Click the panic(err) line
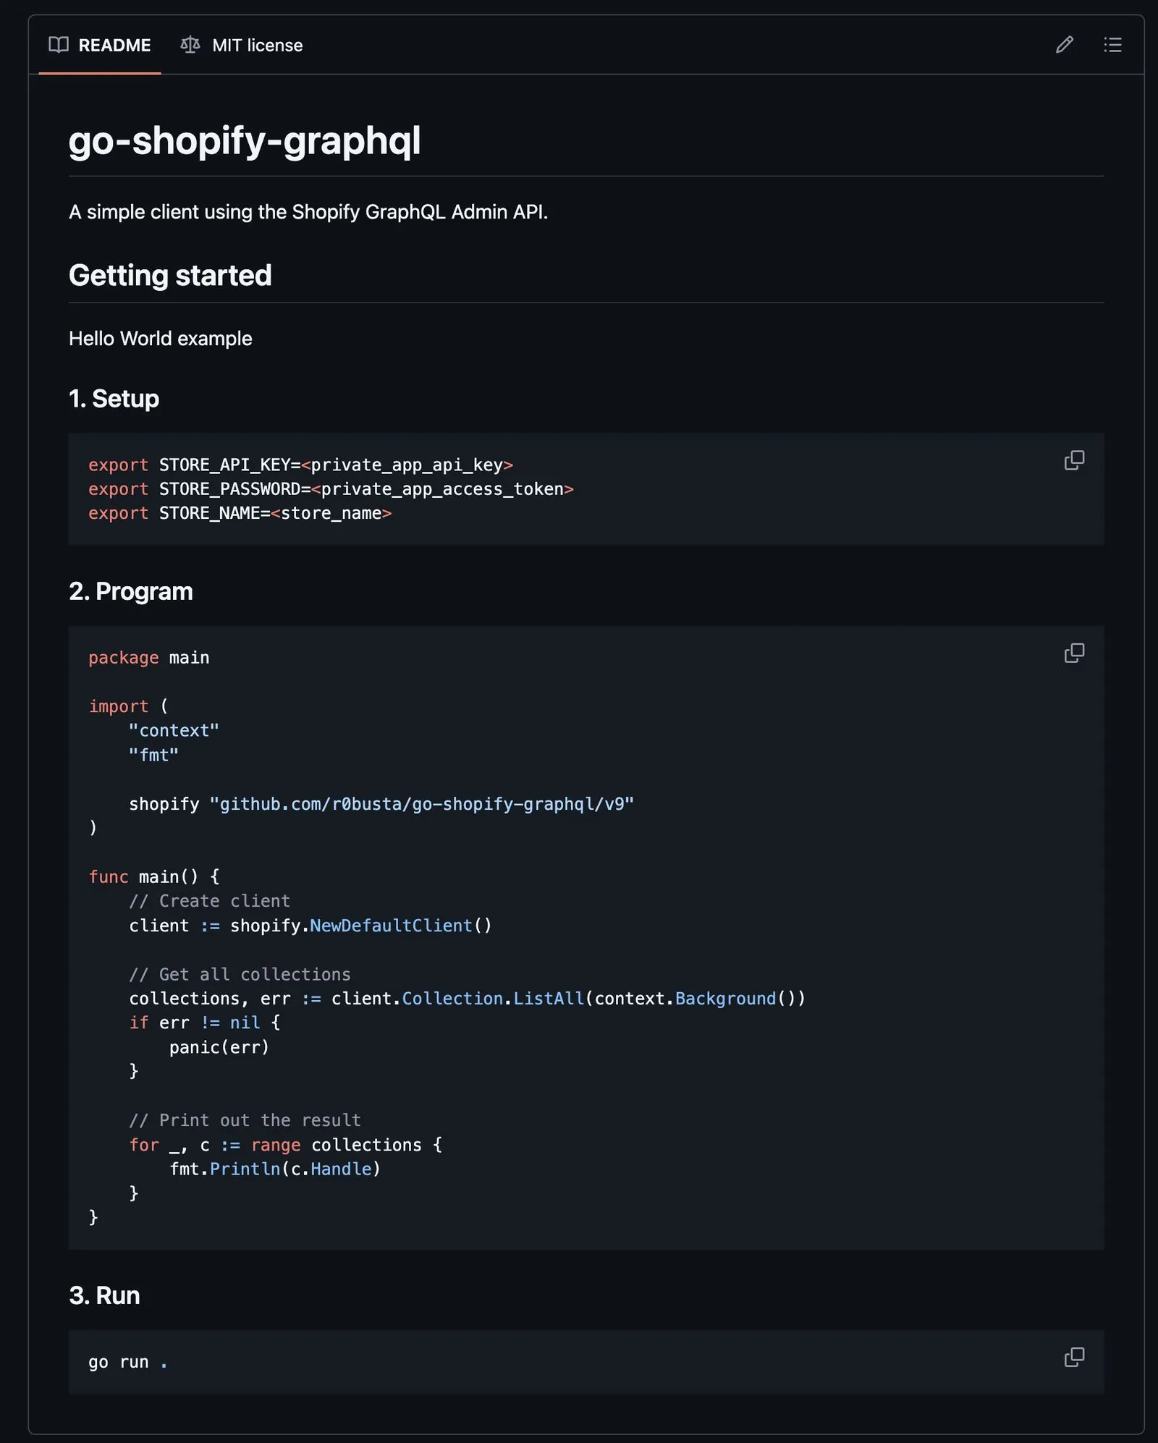The width and height of the screenshot is (1158, 1443). 219,1047
